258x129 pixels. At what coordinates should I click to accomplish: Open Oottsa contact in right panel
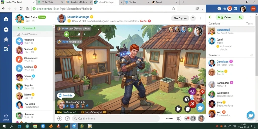231,73
